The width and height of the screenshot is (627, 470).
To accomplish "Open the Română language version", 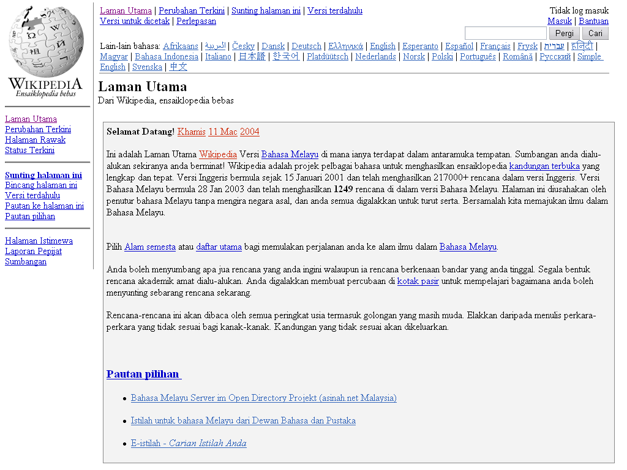I will (x=517, y=57).
